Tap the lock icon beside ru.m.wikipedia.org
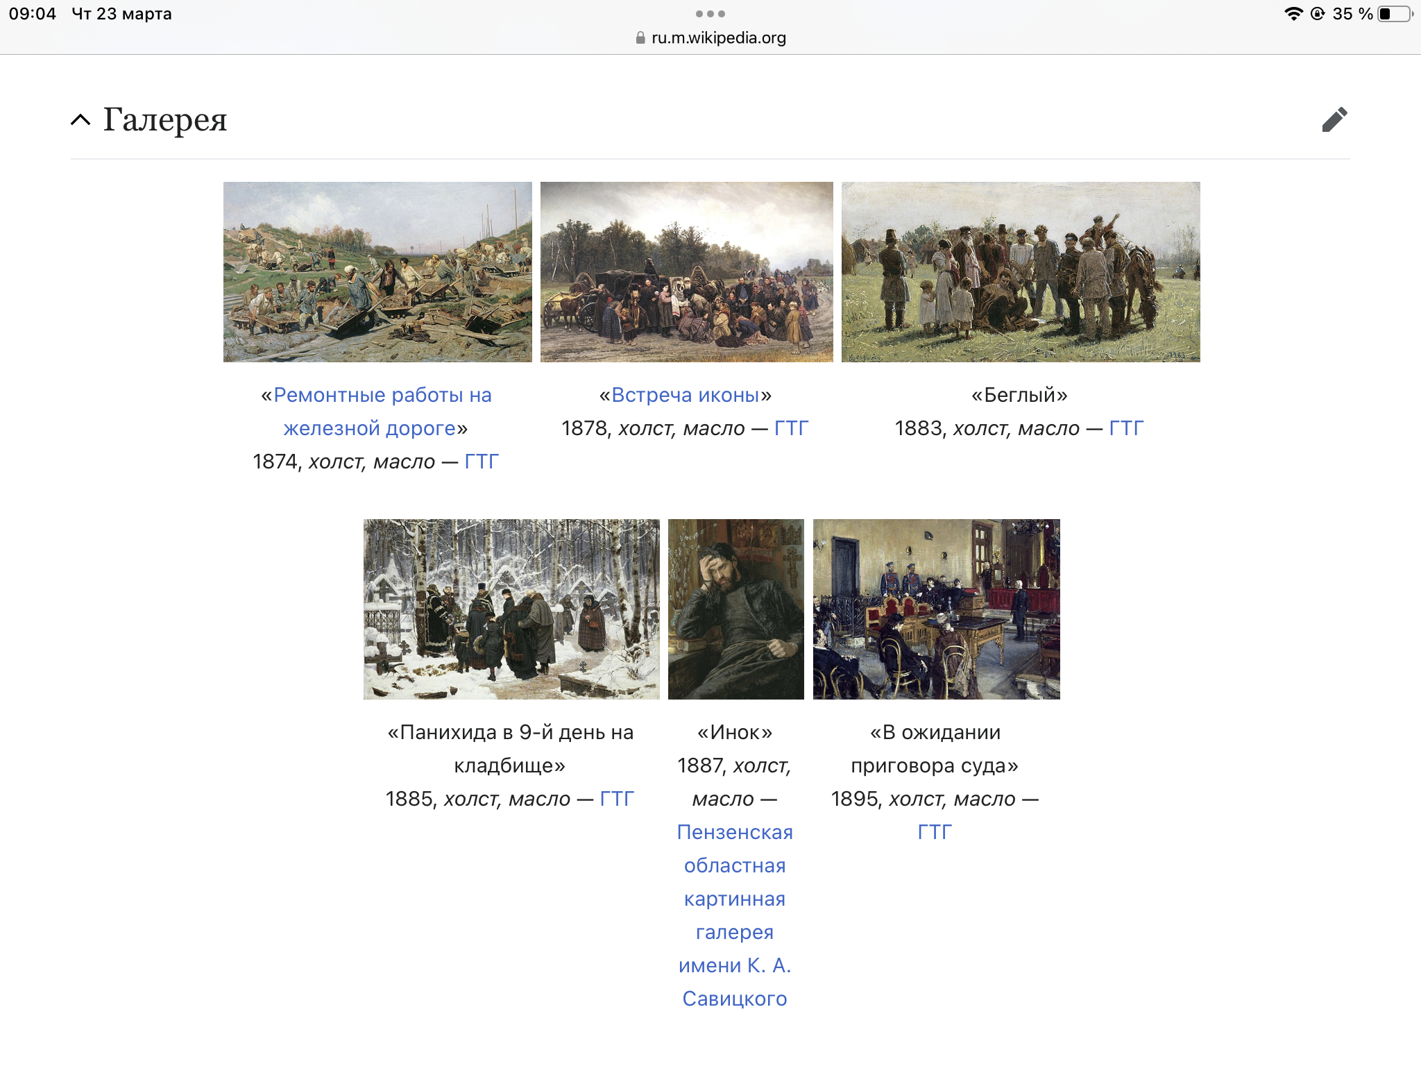 (x=640, y=38)
